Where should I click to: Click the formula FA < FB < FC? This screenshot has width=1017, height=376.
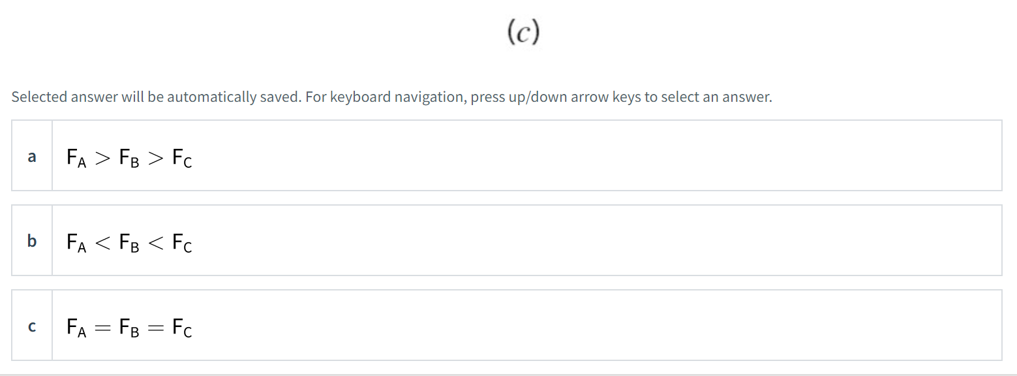click(129, 242)
